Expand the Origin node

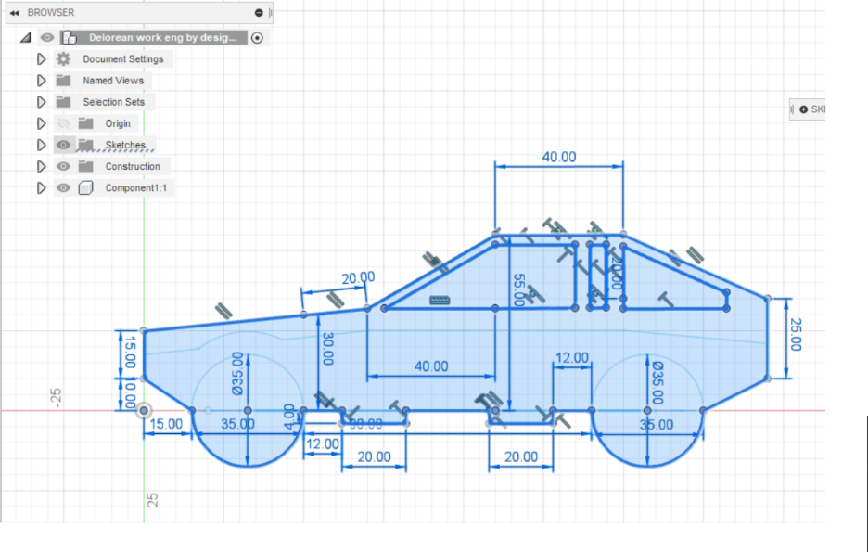click(x=41, y=122)
